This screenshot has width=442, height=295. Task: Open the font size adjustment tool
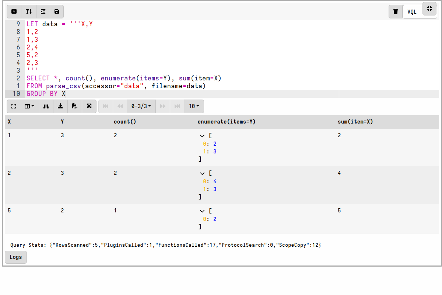(29, 11)
